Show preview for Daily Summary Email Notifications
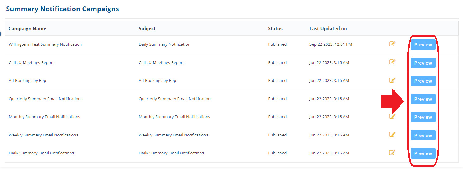 423,153
